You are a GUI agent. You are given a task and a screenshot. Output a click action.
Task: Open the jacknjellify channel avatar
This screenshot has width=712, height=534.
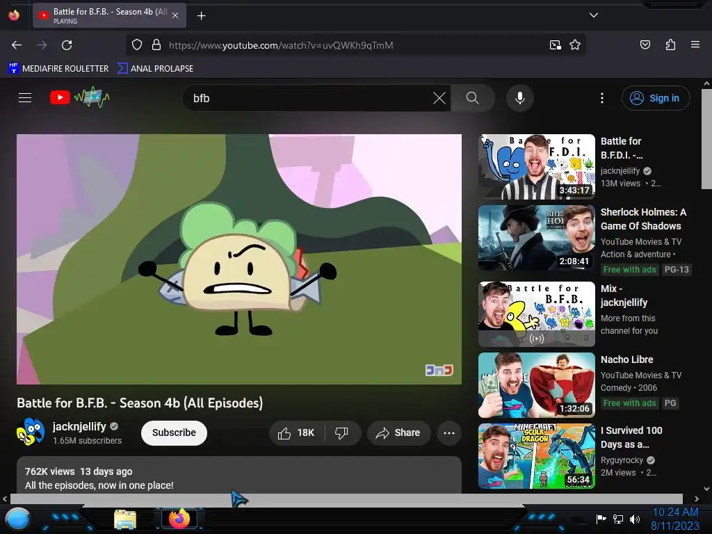[31, 432]
